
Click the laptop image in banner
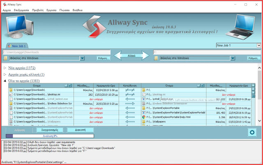pyautogui.click(x=241, y=27)
